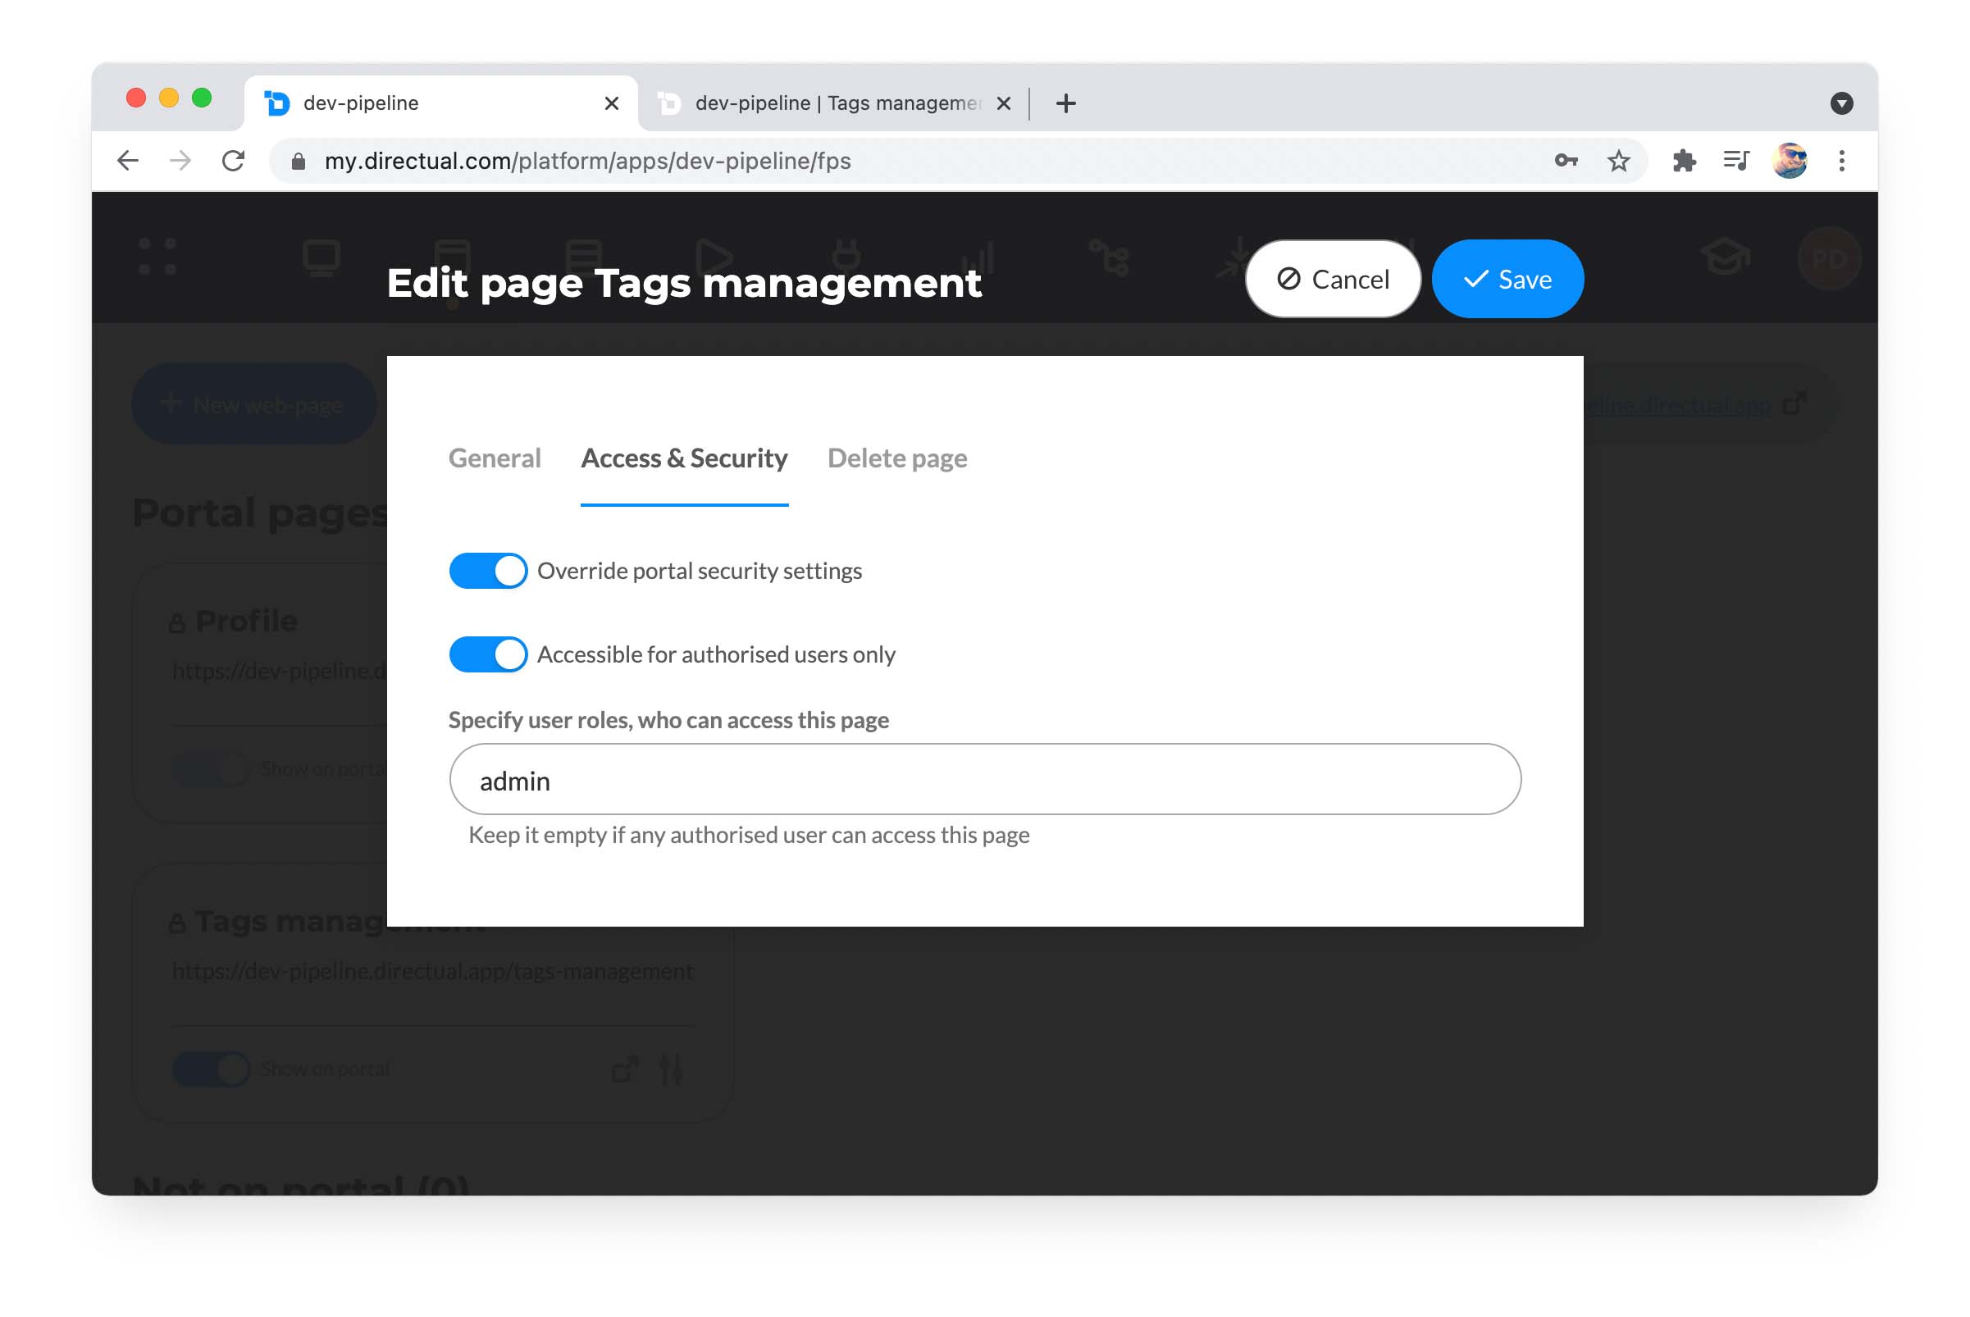The width and height of the screenshot is (1970, 1317).
Task: Bookmark this page with the star icon
Action: point(1618,161)
